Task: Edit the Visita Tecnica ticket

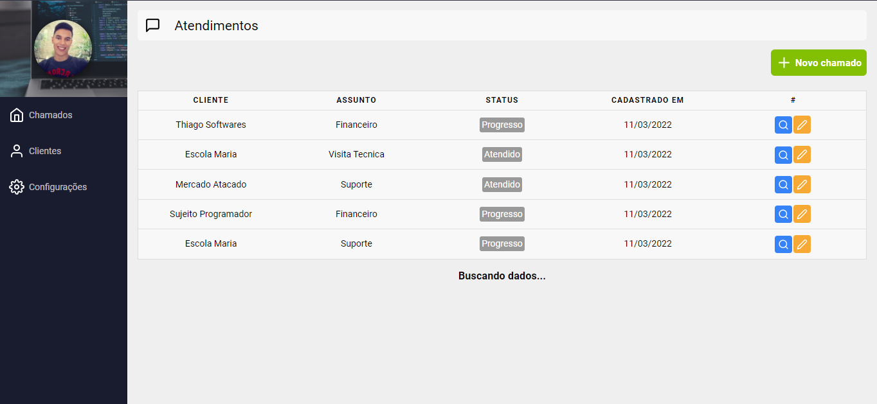Action: [x=802, y=155]
